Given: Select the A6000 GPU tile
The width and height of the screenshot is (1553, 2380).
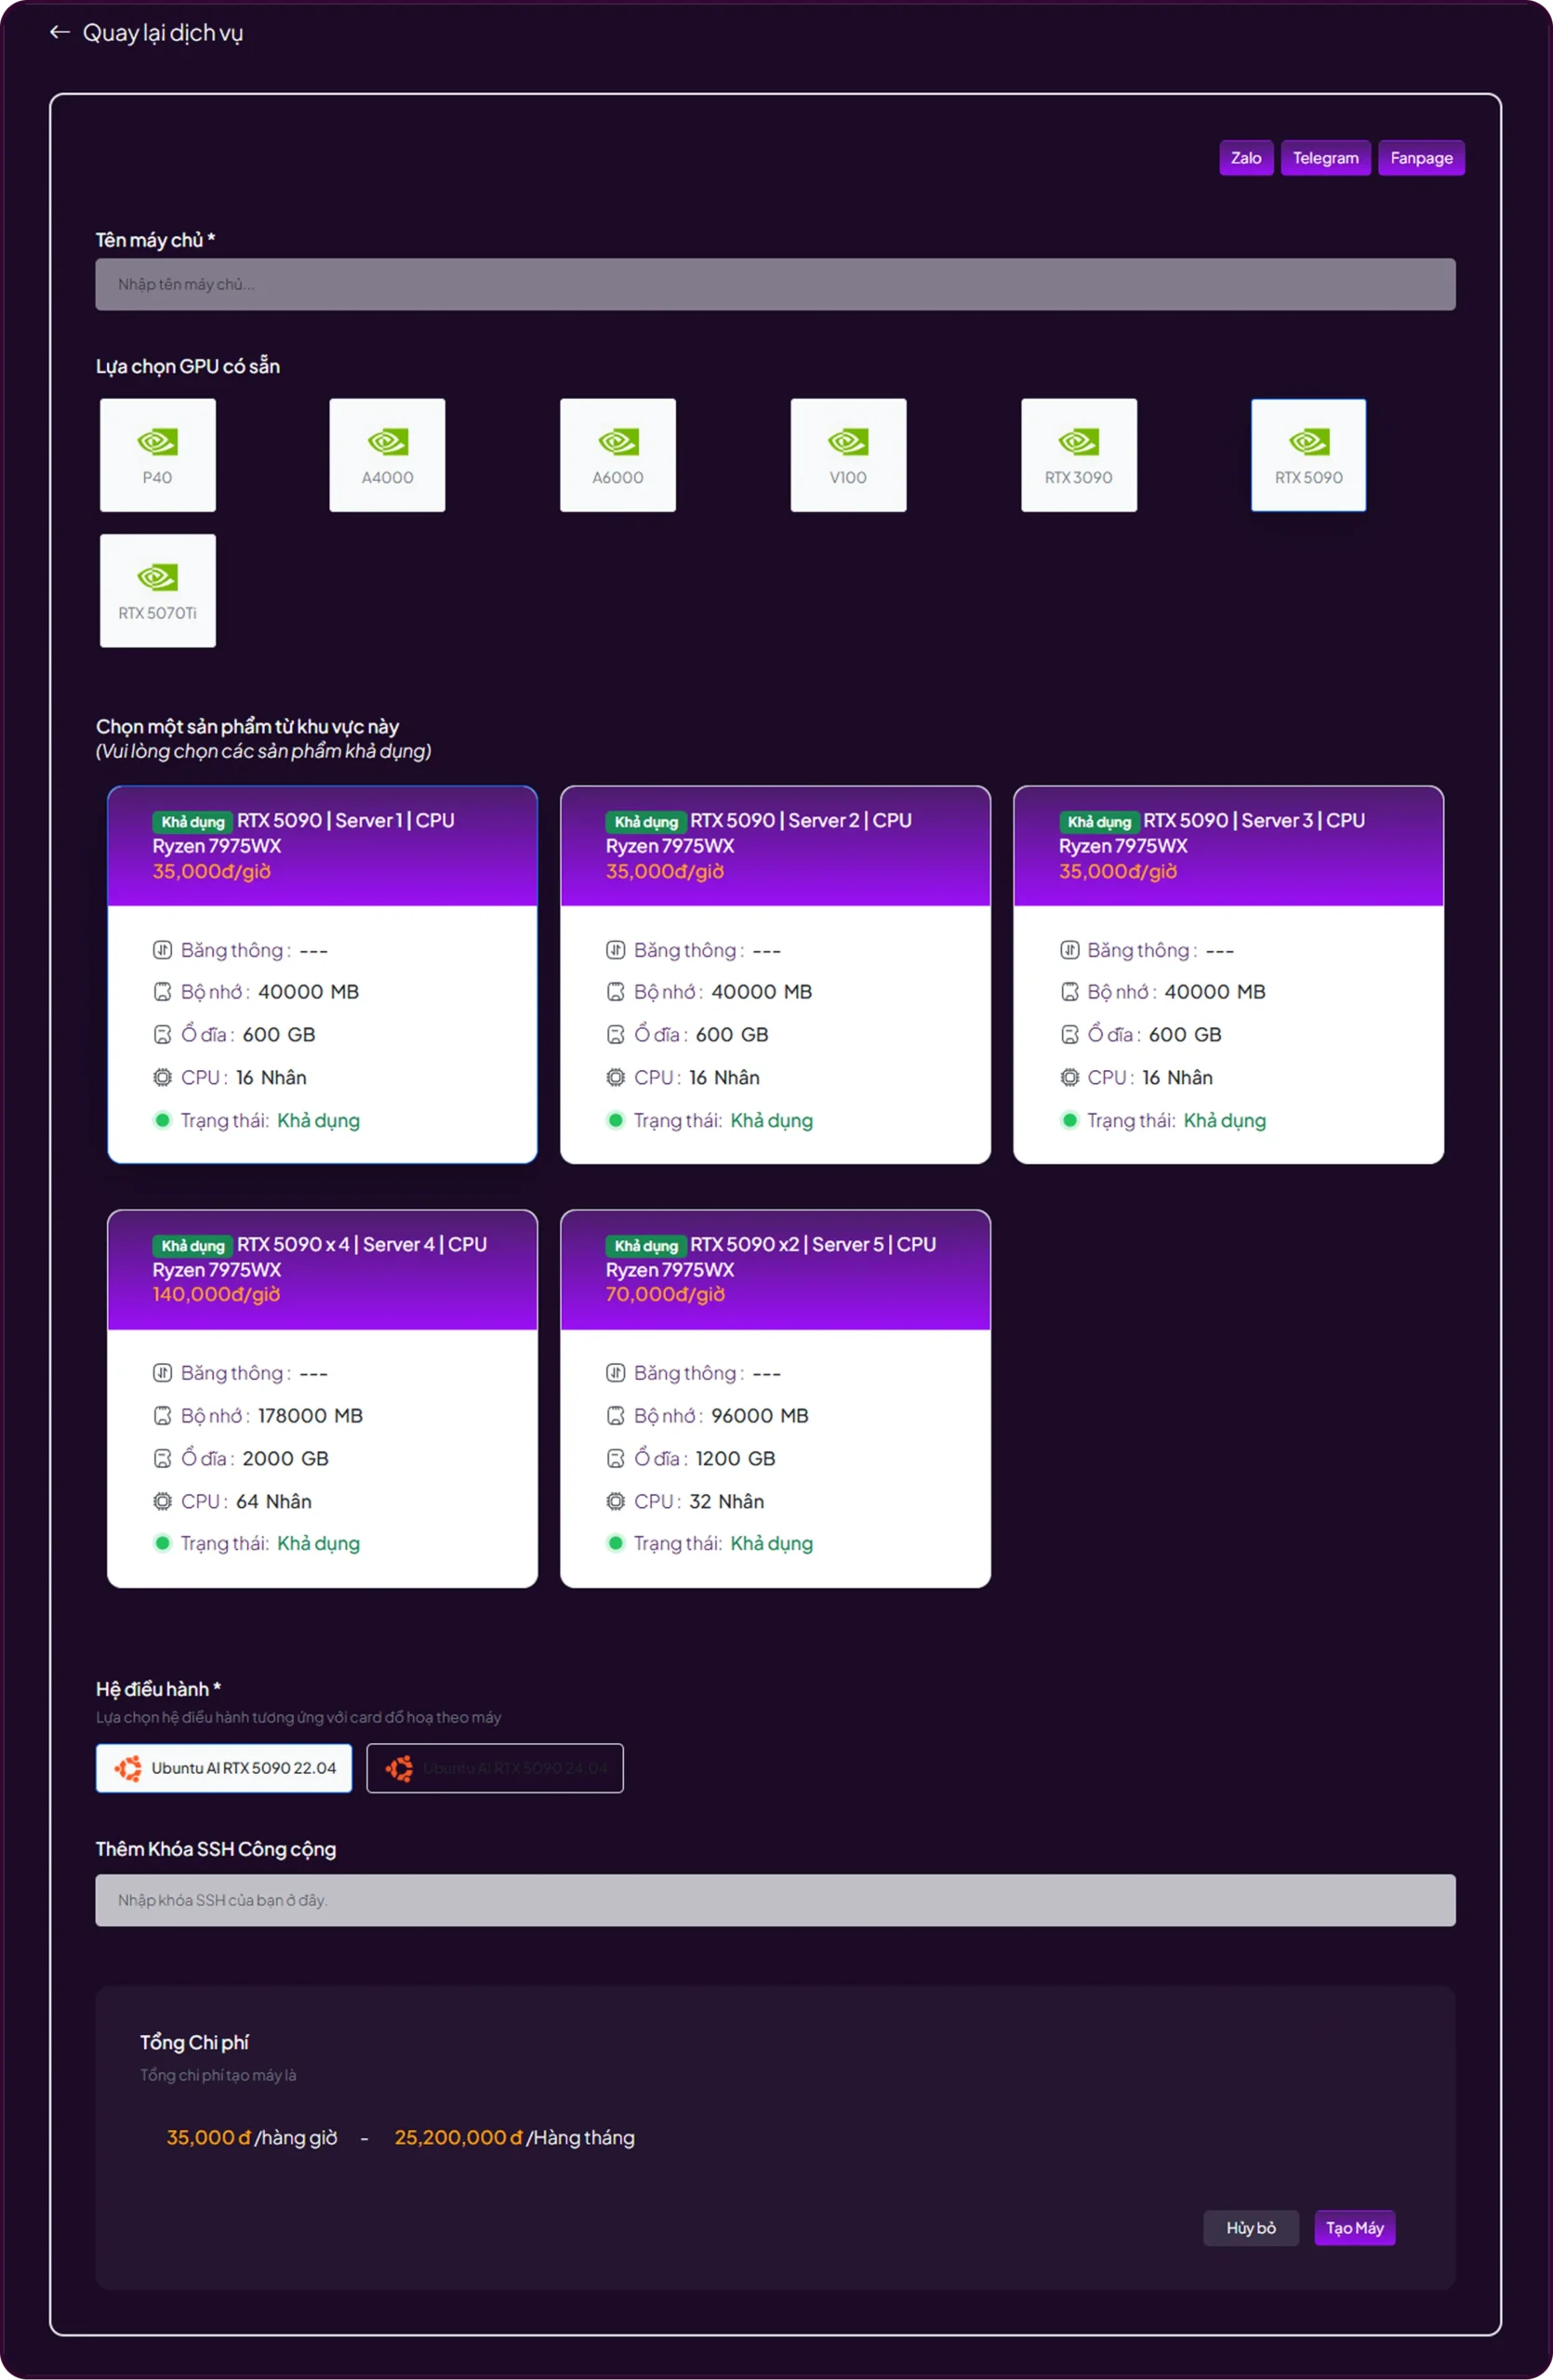Looking at the screenshot, I should 618,455.
